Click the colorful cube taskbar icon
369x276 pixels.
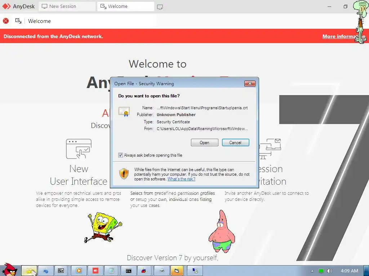pyautogui.click(x=145, y=271)
